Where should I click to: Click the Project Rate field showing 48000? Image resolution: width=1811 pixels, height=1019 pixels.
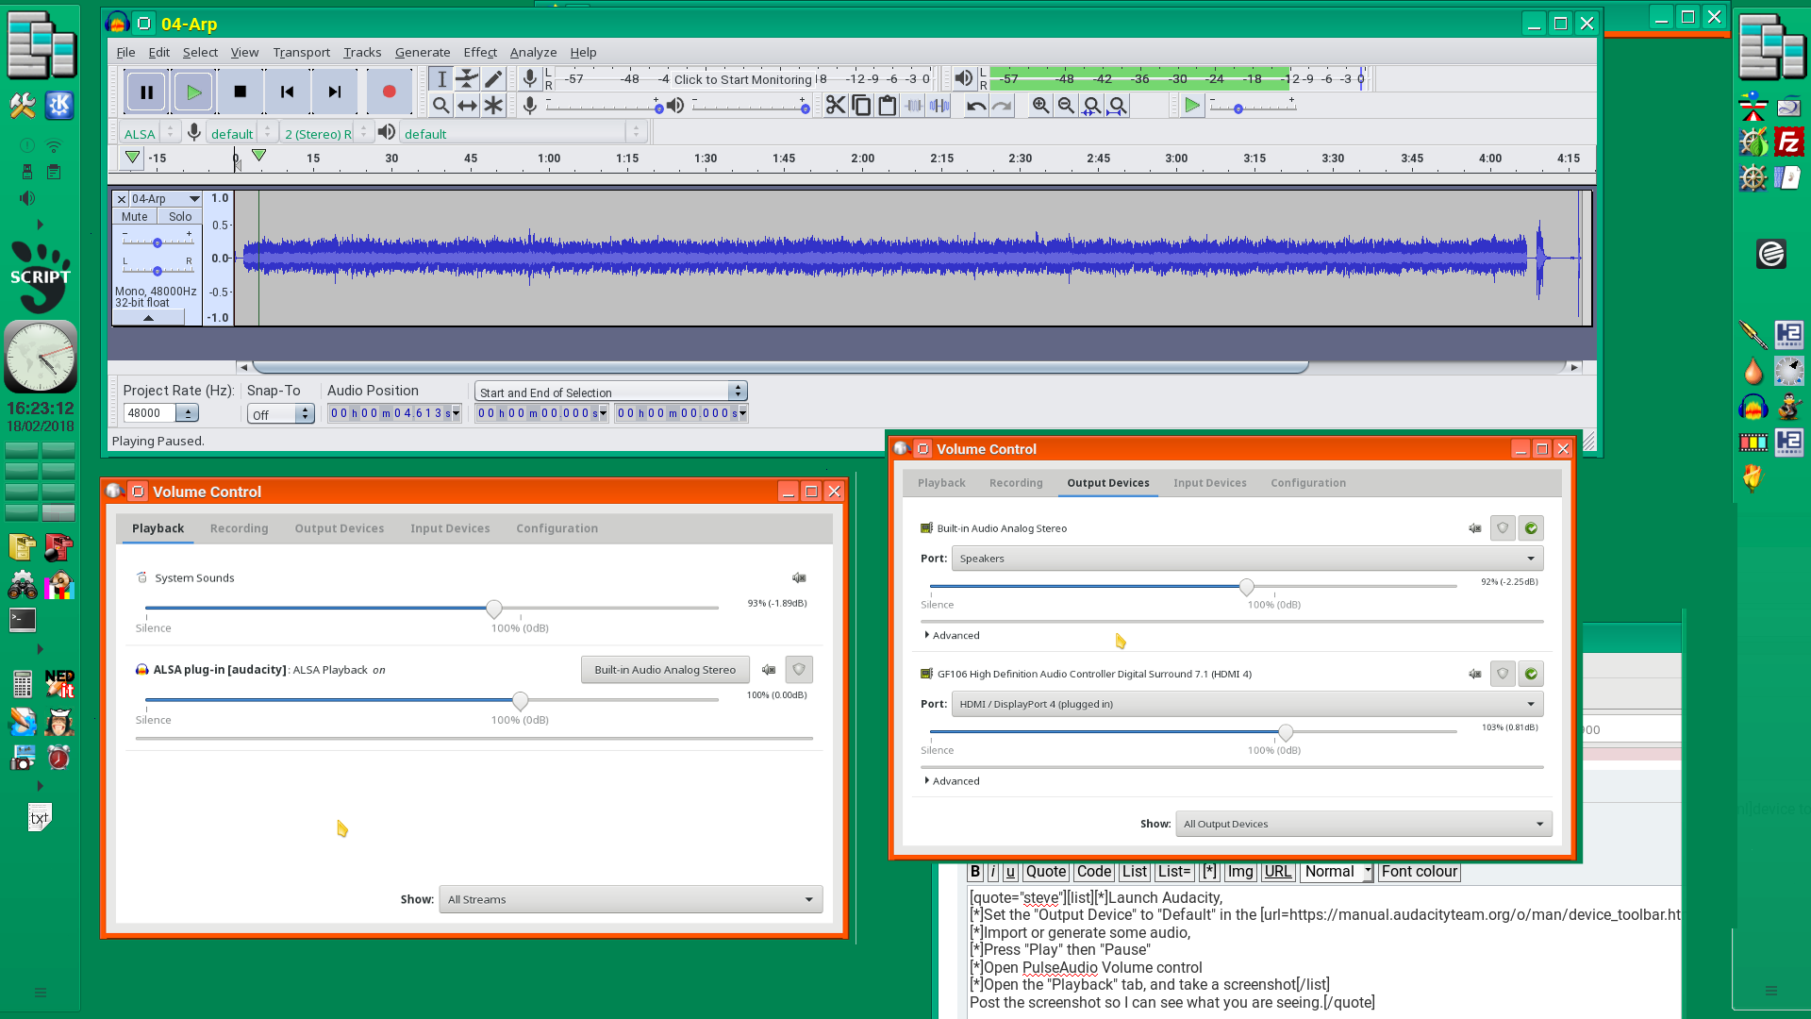(x=153, y=412)
